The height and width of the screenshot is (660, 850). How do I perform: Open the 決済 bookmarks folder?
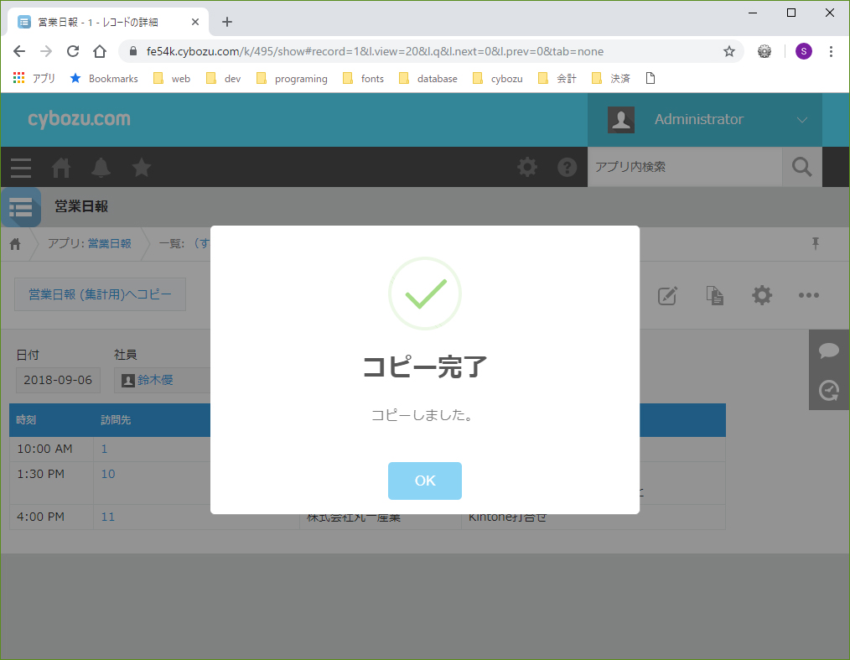(x=612, y=78)
